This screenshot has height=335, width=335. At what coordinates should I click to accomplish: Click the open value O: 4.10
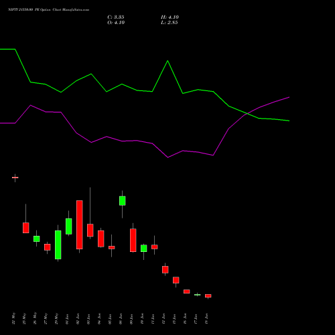(116, 23)
